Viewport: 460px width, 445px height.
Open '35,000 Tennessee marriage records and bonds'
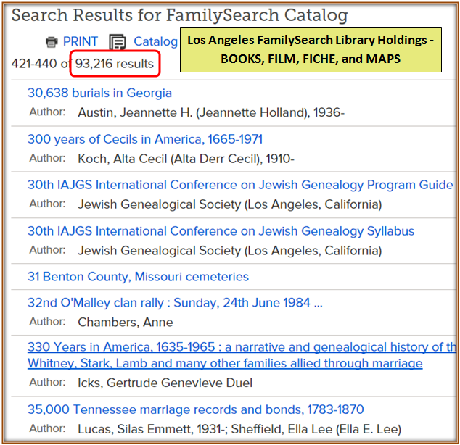pyautogui.click(x=195, y=409)
